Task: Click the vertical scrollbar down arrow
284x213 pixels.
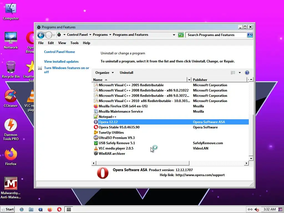Action: click(x=251, y=158)
